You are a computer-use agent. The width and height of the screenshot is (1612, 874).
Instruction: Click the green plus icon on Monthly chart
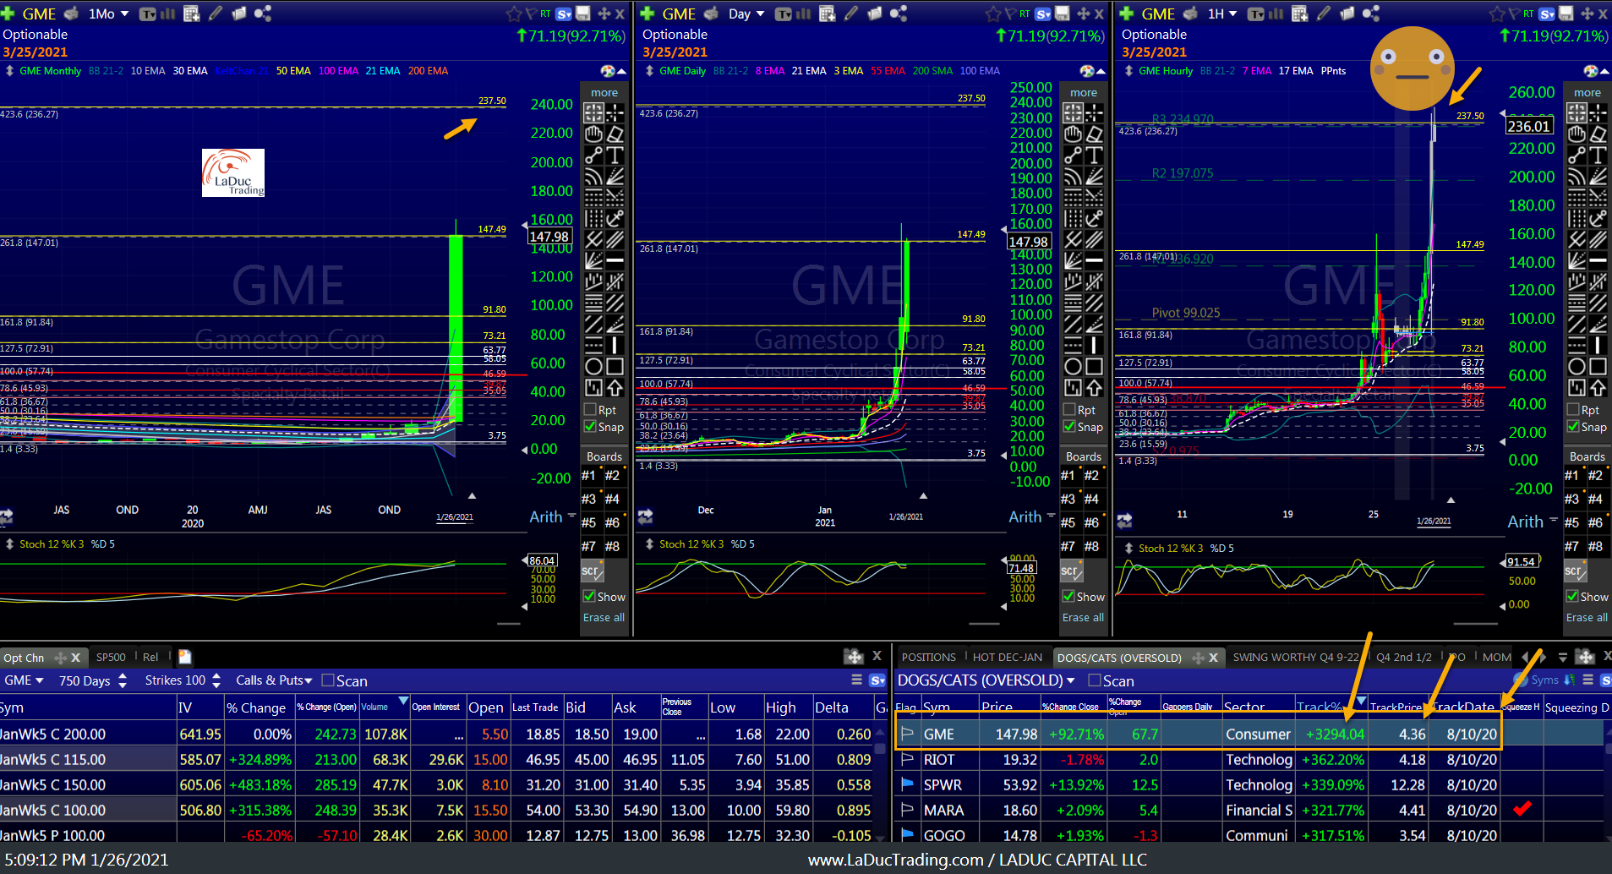[x=8, y=14]
